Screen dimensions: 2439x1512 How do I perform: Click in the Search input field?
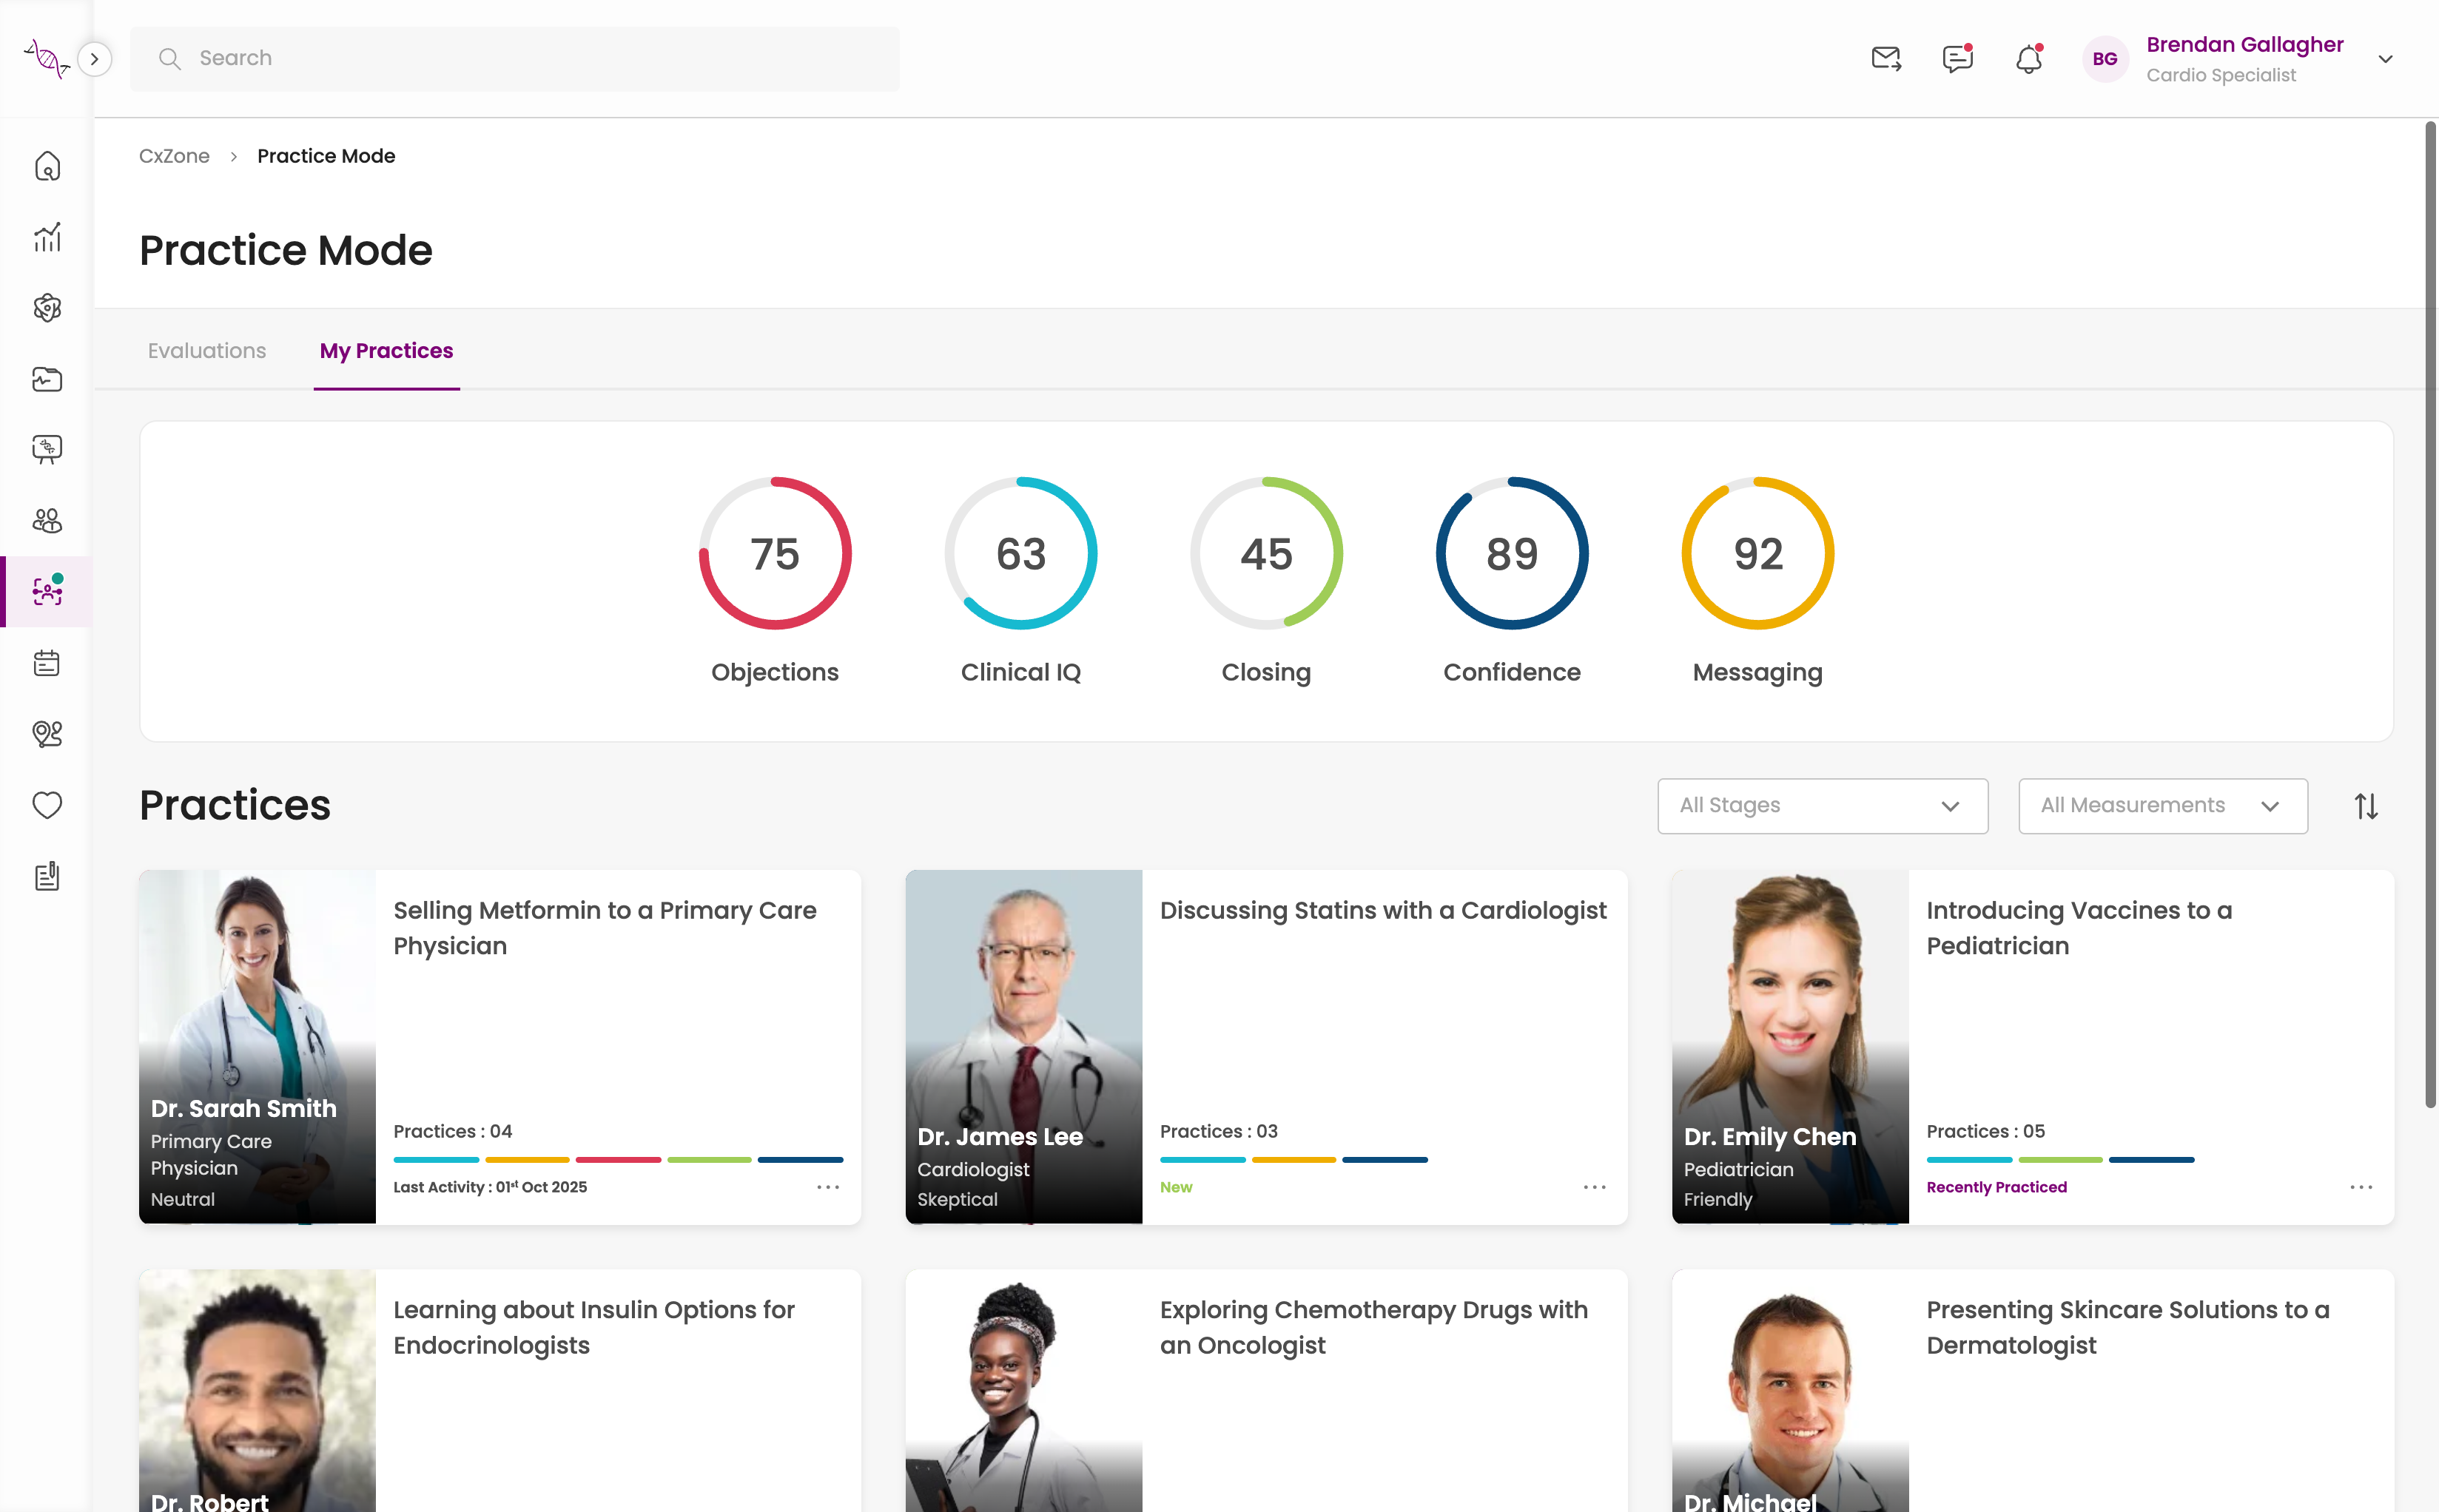click(514, 59)
